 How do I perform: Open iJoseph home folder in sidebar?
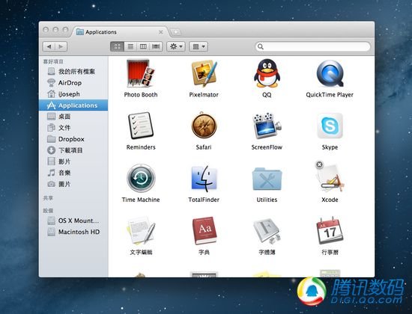click(73, 94)
